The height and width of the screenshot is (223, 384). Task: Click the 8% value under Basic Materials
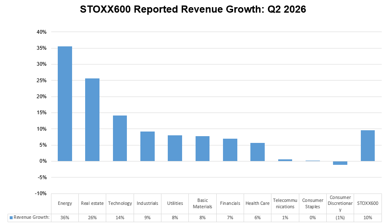pyautogui.click(x=202, y=218)
